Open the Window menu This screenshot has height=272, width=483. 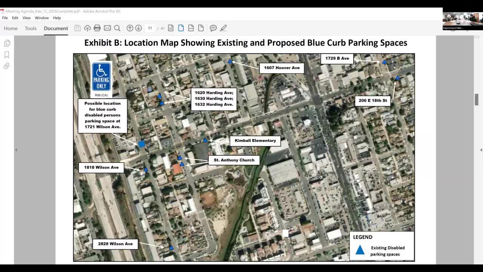click(42, 18)
